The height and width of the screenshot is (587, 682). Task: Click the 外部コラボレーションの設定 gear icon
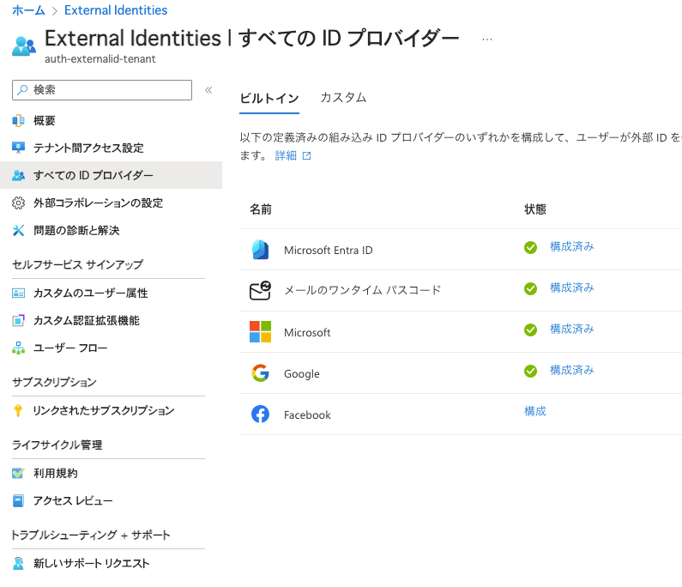pyautogui.click(x=18, y=203)
